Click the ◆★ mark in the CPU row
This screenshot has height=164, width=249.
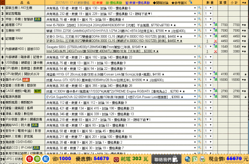click(244, 25)
